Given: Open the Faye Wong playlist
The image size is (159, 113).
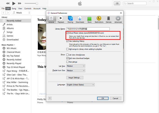Looking at the screenshot, I should point(16,71).
